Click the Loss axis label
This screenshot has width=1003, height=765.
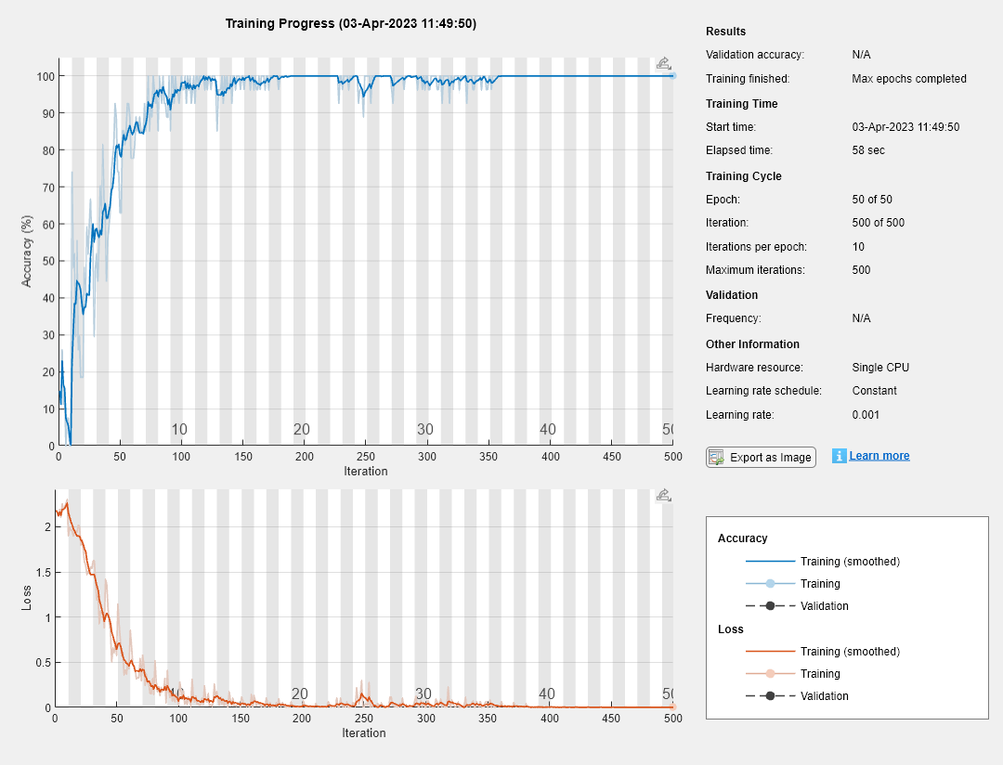pyautogui.click(x=26, y=597)
